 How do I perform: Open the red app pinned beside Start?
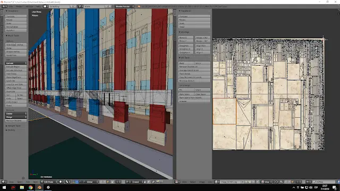[13, 187]
